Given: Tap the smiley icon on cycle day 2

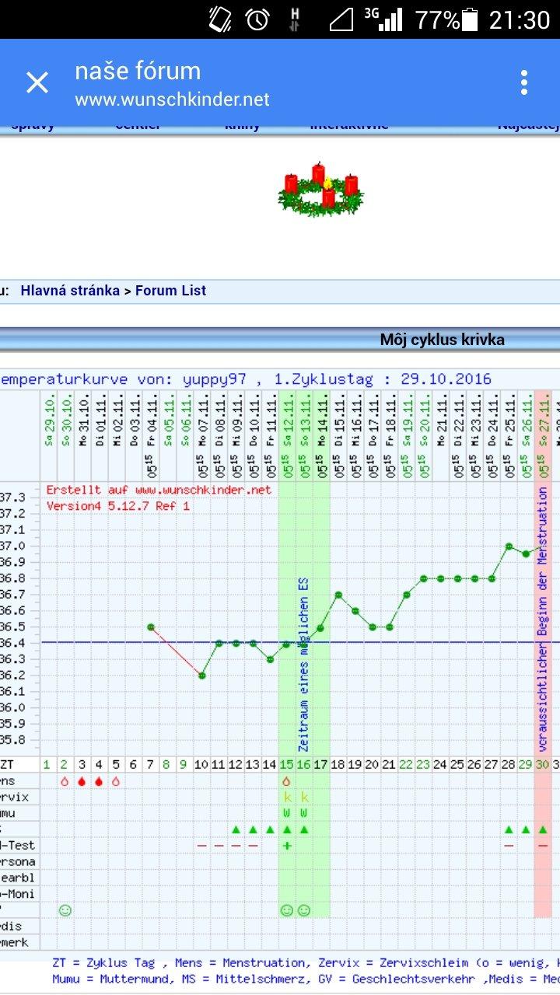Looking at the screenshot, I should coord(65,910).
